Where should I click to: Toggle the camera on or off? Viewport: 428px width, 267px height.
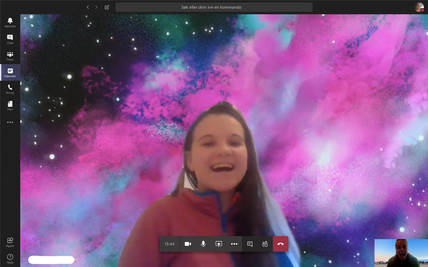[188, 244]
